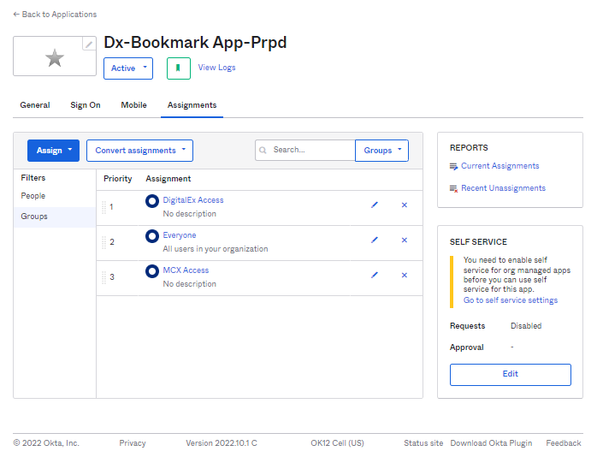This screenshot has width=597, height=457.
Task: Click the green provisioning status icon
Action: coord(178,68)
